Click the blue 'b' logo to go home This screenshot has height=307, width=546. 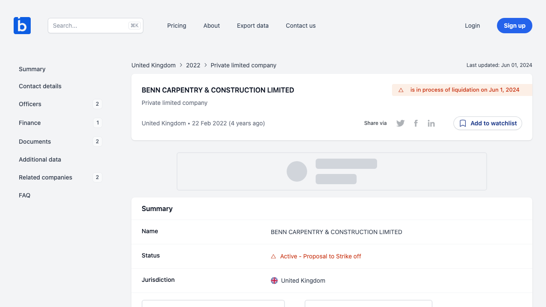pos(22,26)
